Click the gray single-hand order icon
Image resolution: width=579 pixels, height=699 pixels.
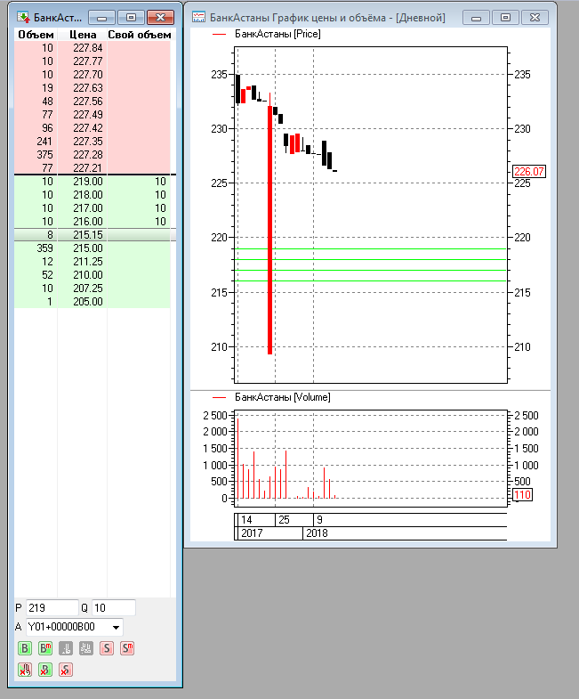coord(66,648)
